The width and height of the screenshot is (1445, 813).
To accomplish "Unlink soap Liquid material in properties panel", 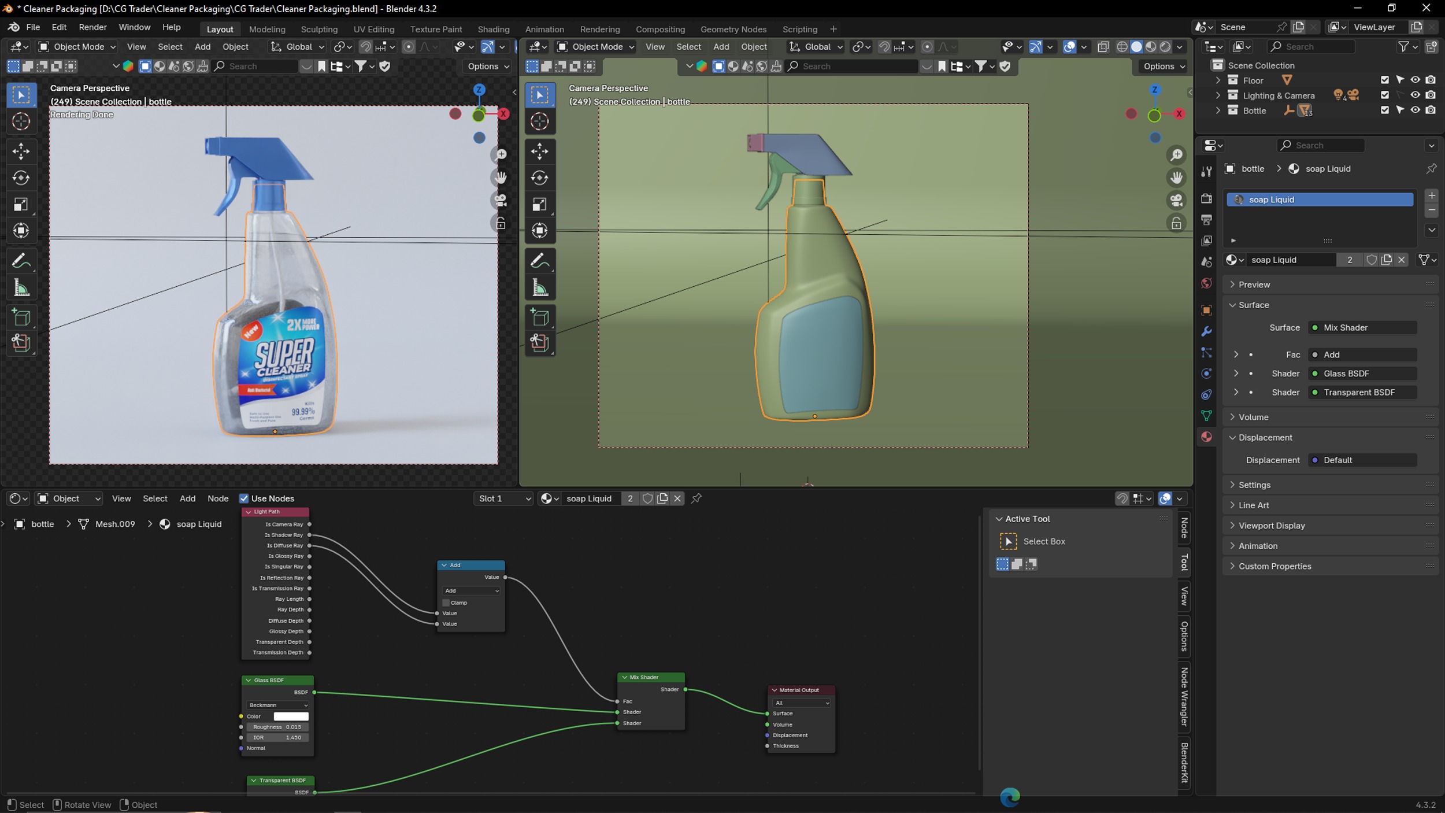I will pos(1402,260).
